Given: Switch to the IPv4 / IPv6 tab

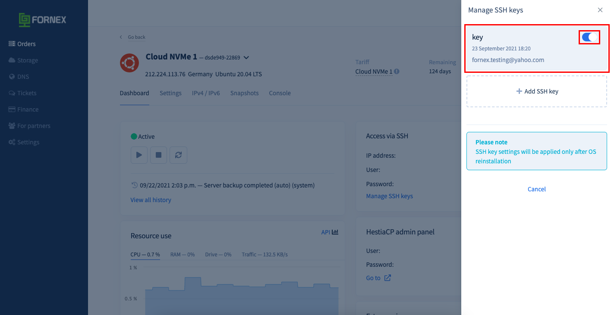Looking at the screenshot, I should pyautogui.click(x=206, y=93).
